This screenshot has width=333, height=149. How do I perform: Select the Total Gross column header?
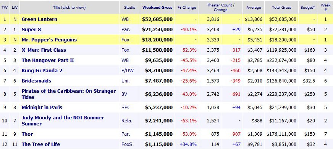(x=281, y=7)
